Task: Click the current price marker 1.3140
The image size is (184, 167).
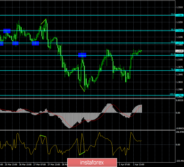Action: [x=179, y=51]
